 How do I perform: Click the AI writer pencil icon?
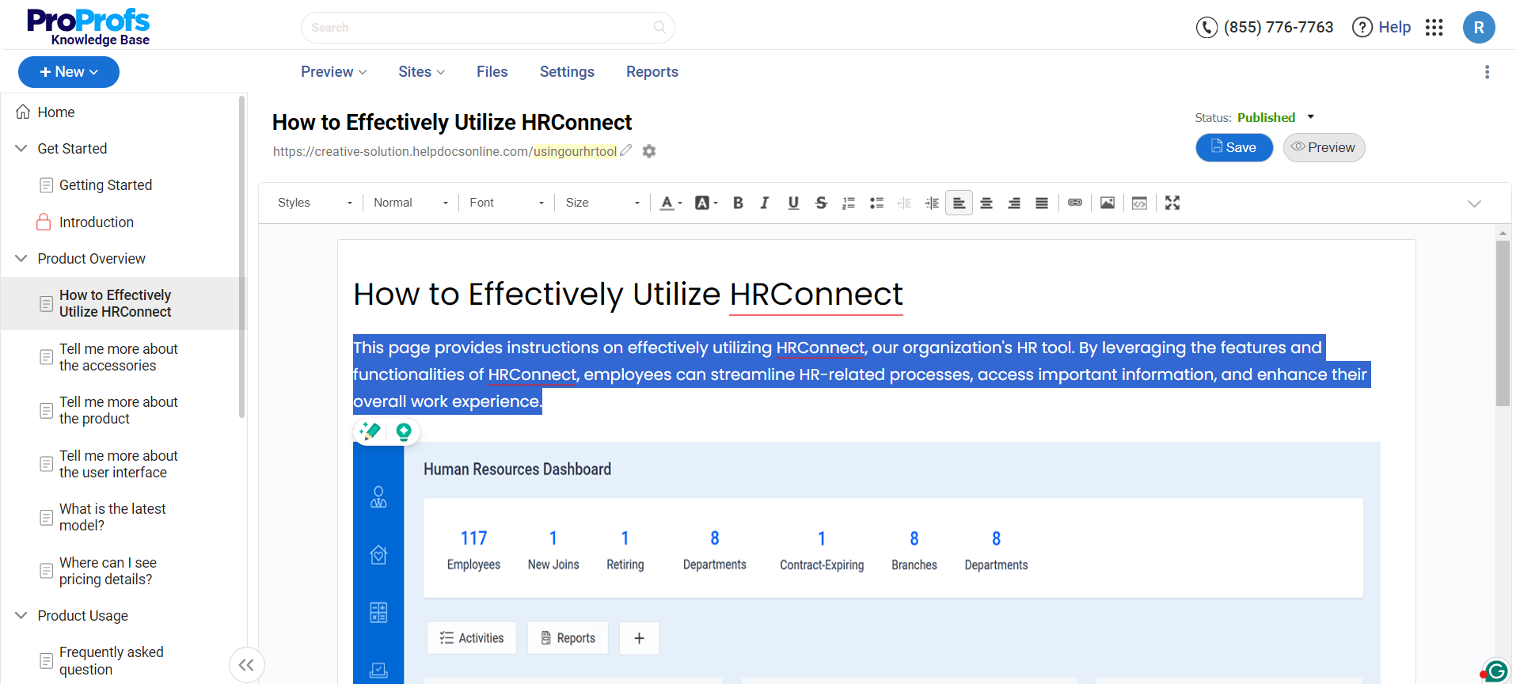coord(370,431)
